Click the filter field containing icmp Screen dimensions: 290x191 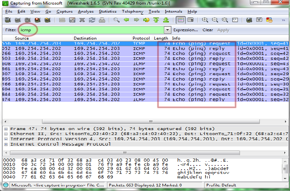point(91,30)
